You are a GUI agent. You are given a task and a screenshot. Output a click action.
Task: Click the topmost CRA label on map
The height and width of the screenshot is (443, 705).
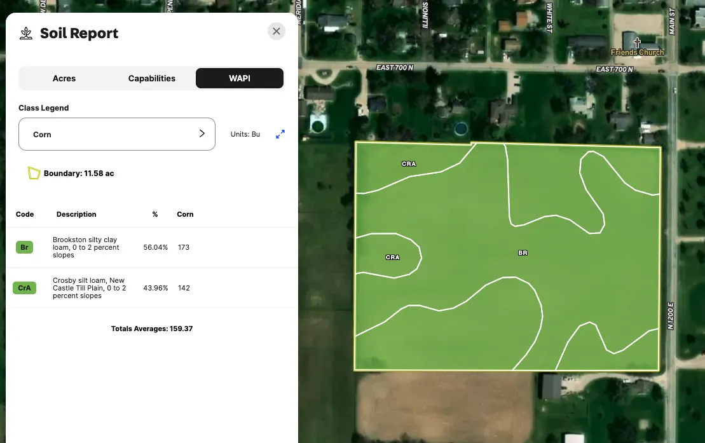tap(409, 164)
